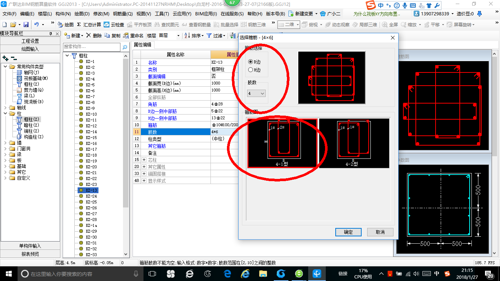
Task: Choose the 4-1型 stirrup thumbnail
Action: (282, 143)
